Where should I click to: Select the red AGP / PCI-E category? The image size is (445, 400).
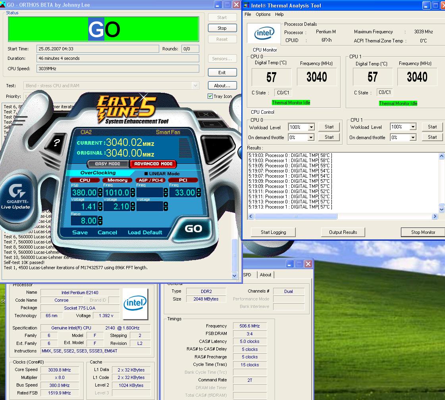point(150,180)
